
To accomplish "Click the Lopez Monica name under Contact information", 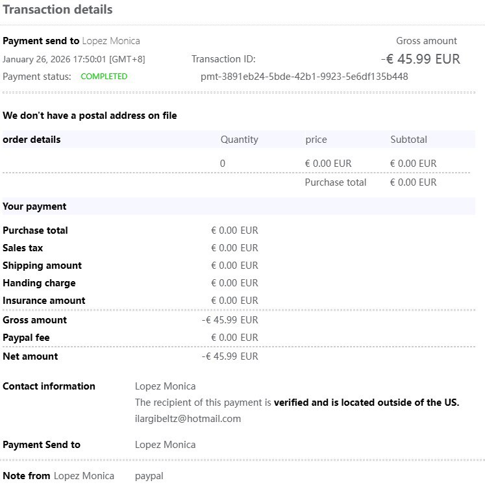I will point(165,386).
